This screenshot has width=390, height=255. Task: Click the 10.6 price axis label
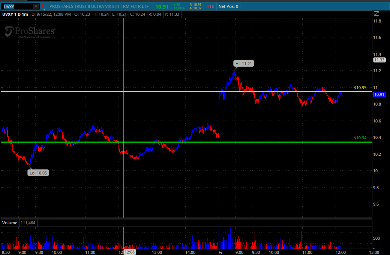click(x=377, y=121)
